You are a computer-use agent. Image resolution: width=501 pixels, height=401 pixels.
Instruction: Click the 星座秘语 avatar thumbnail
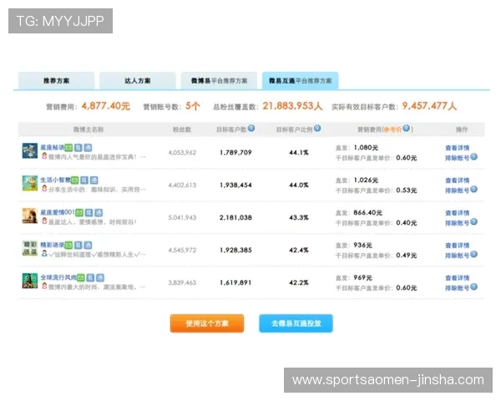[x=30, y=151]
